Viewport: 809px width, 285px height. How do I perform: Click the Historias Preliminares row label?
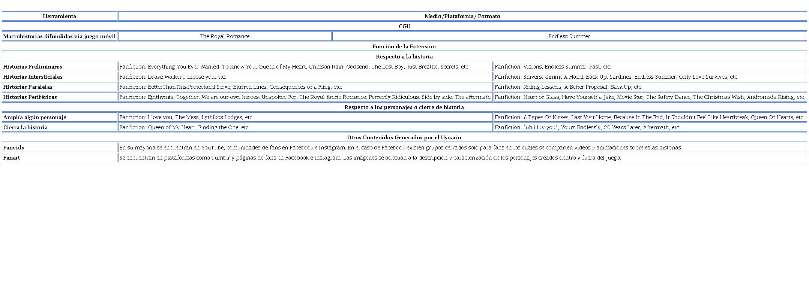(33, 67)
